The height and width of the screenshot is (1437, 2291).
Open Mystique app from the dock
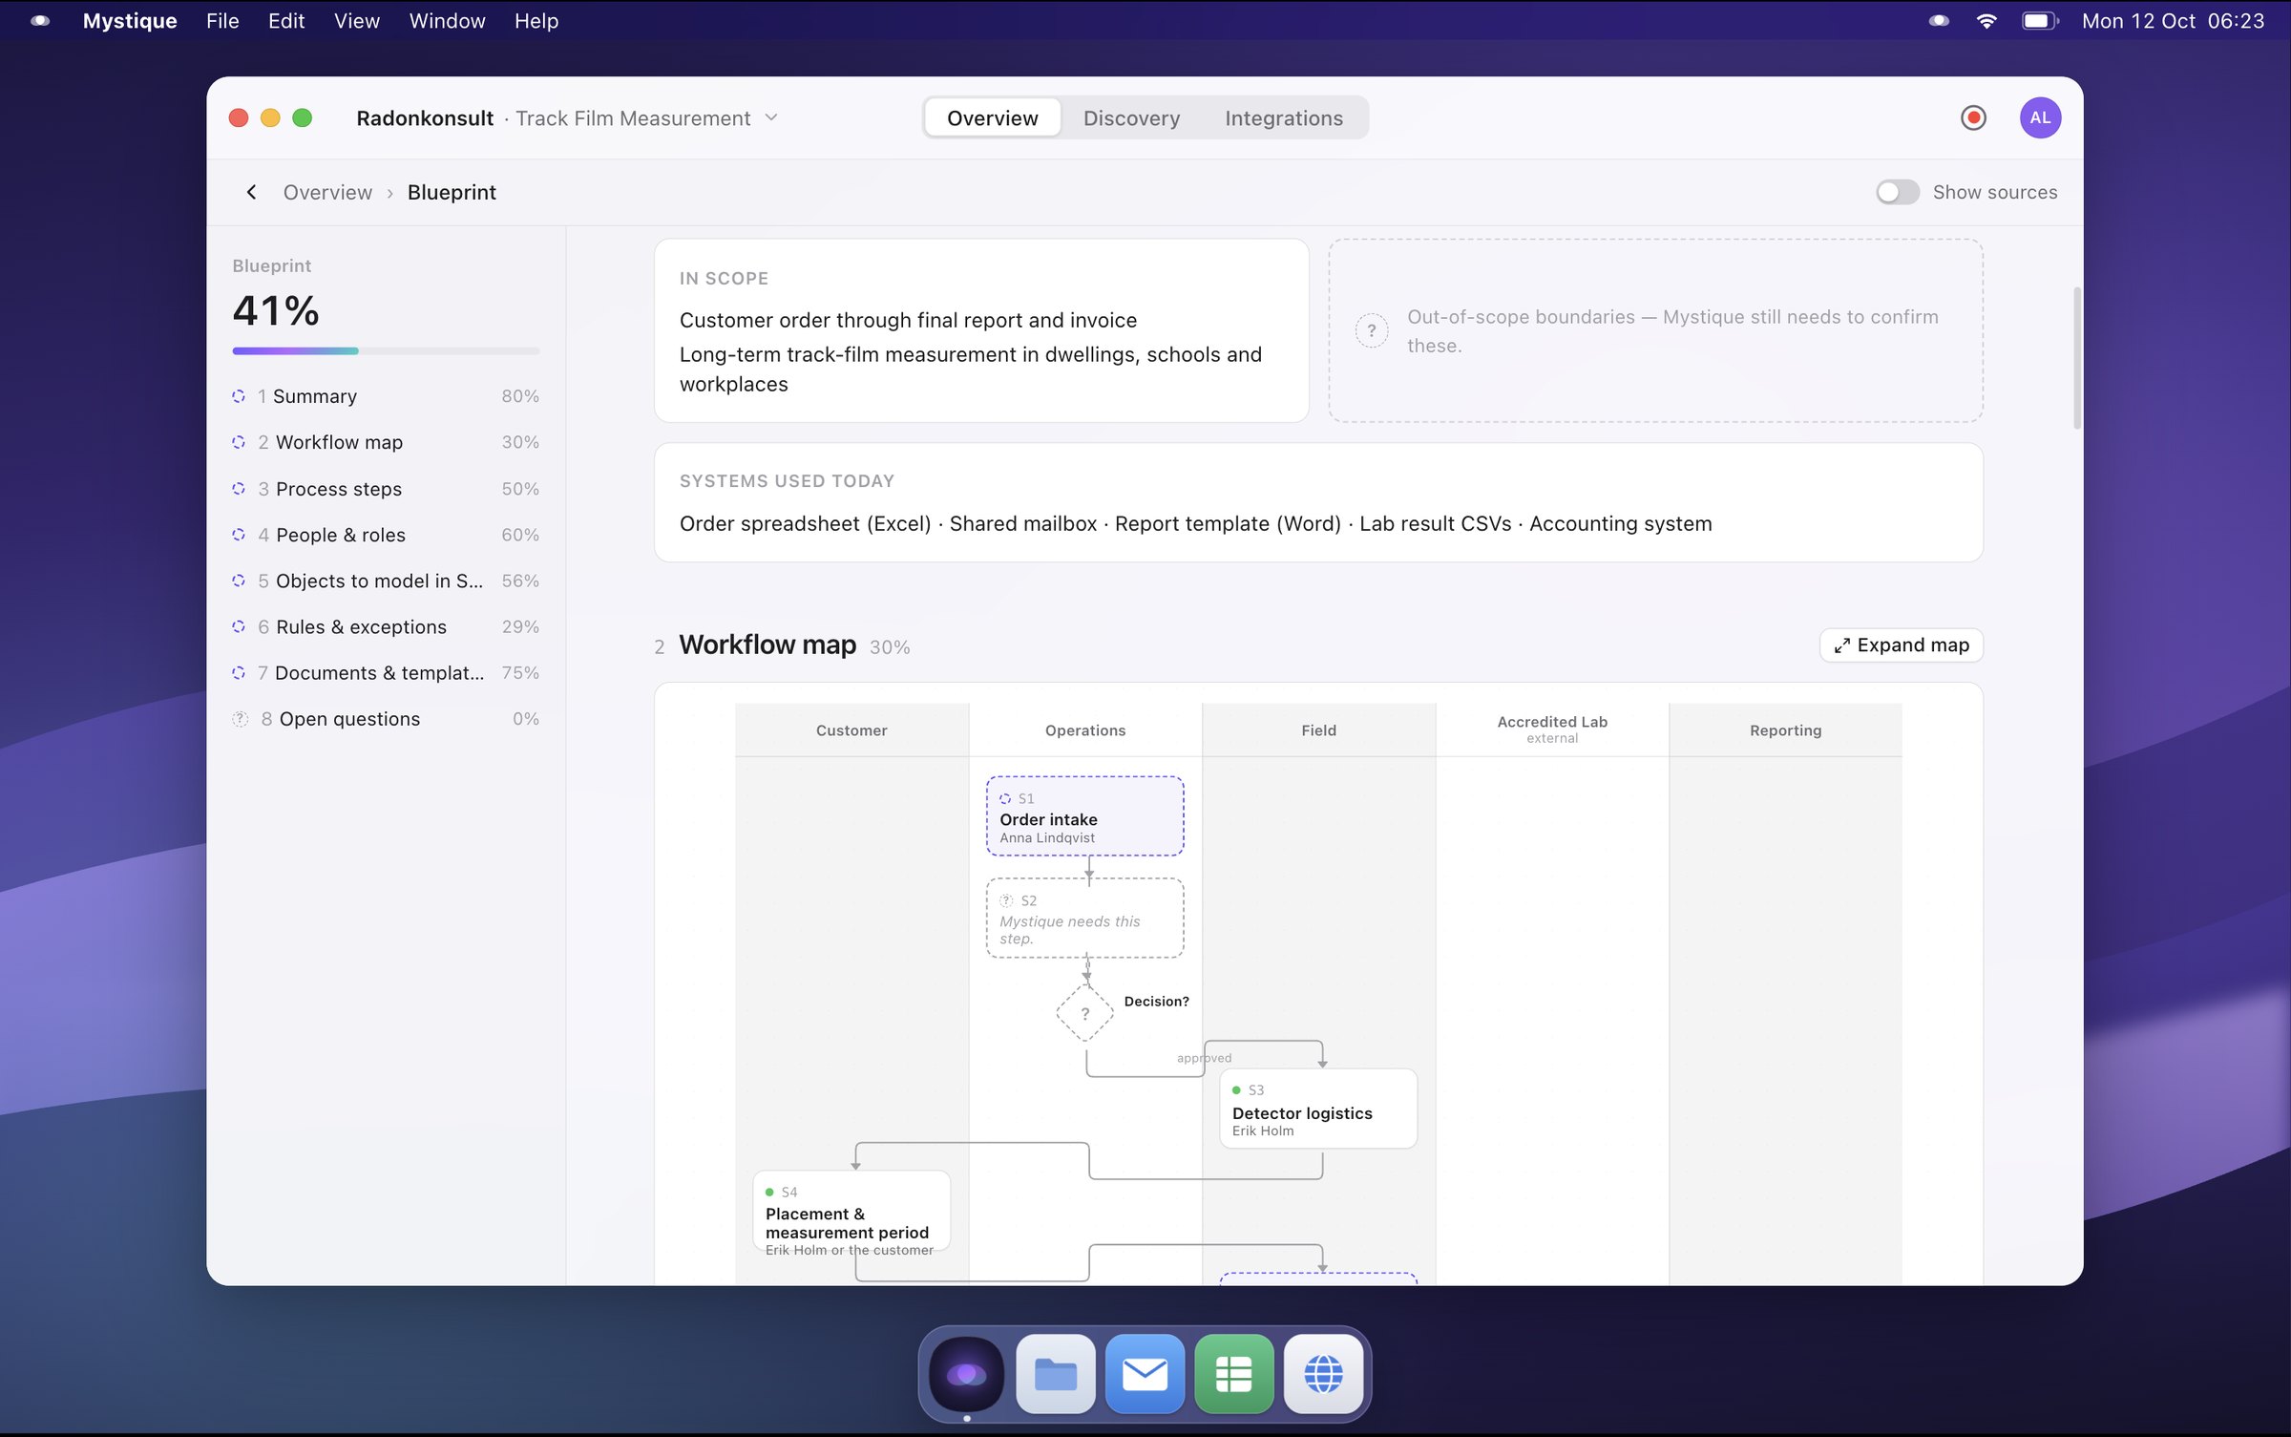[x=966, y=1374]
